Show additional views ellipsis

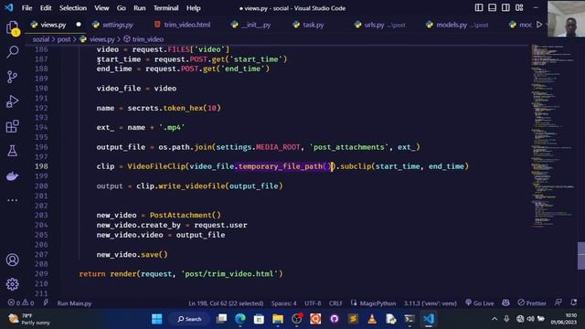[x=12, y=200]
